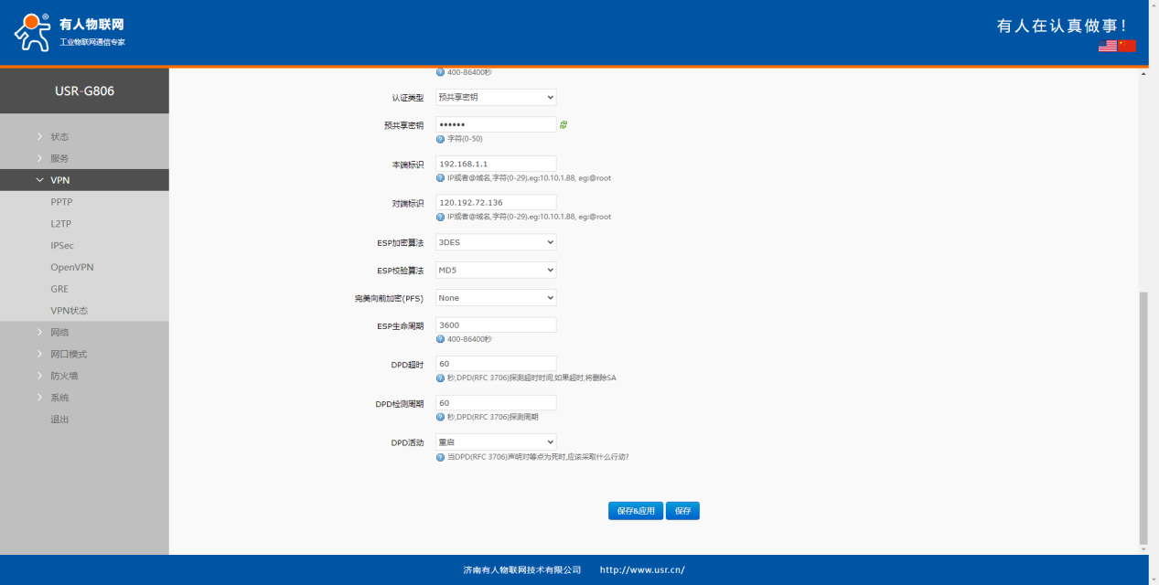
Task: Click the USR IoT logo in header
Action: click(x=70, y=32)
